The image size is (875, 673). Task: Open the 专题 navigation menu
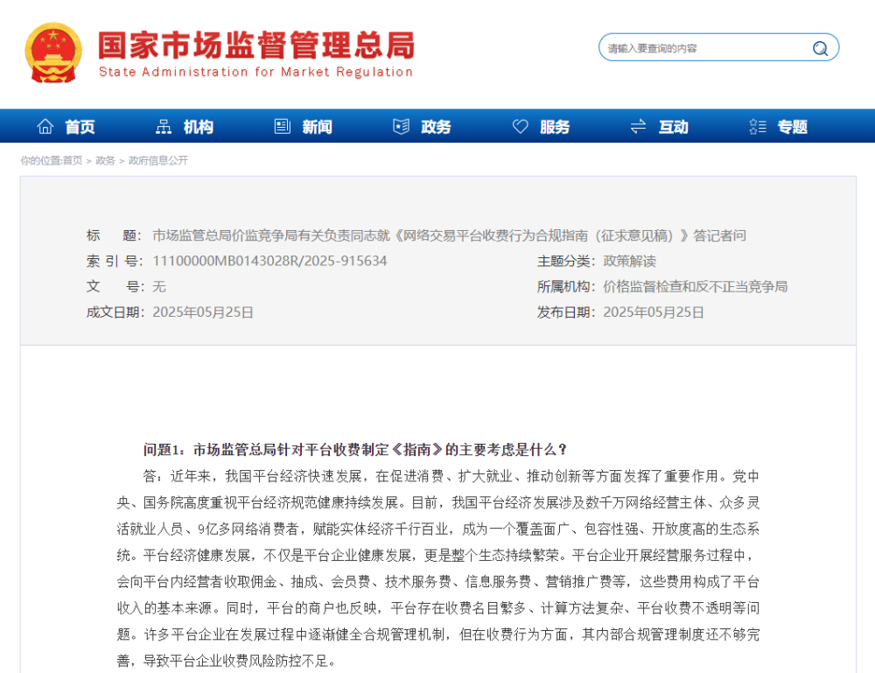pyautogui.click(x=793, y=127)
